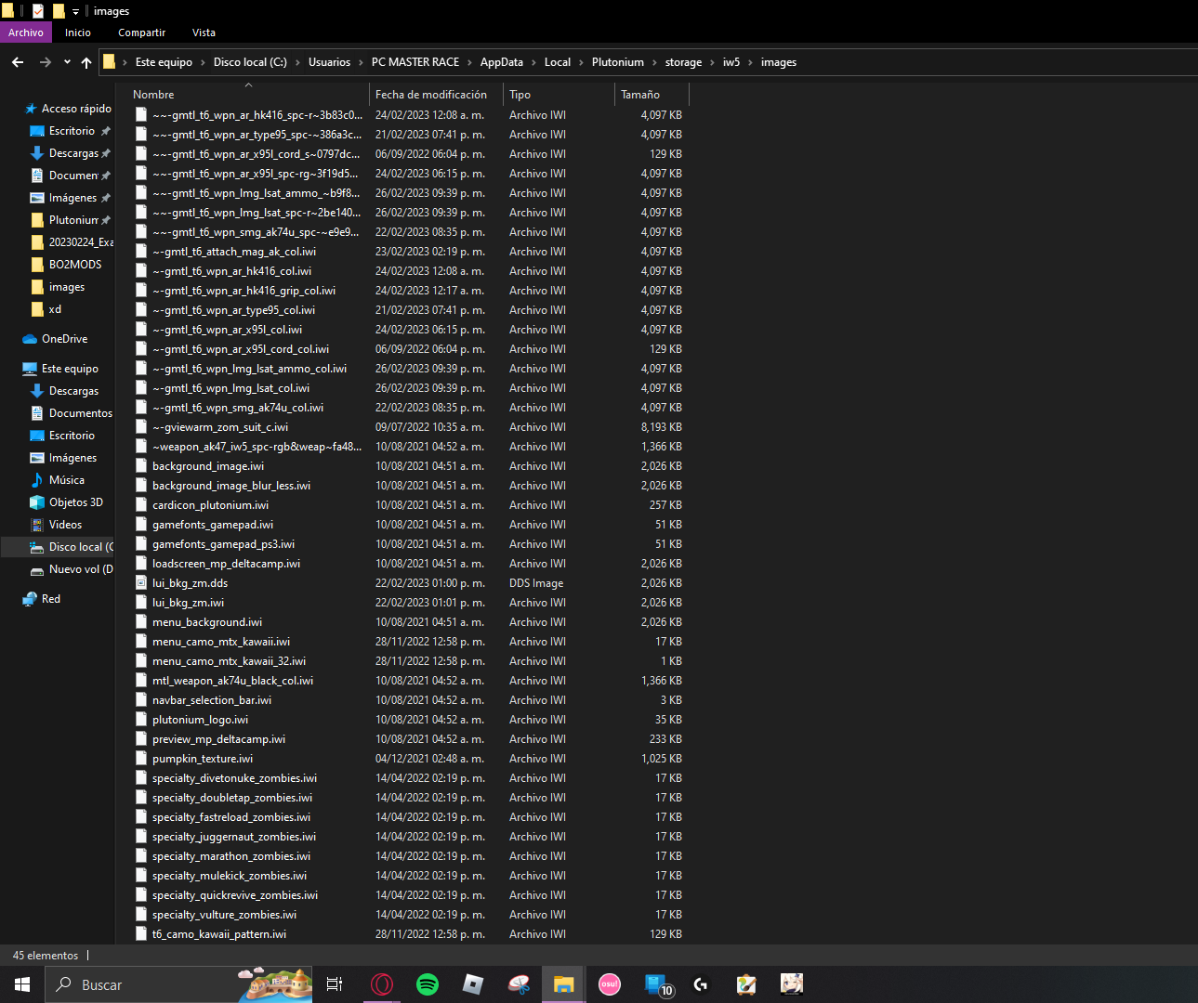1198x1003 pixels.
Task: Open File Explorer taskbar icon
Action: (x=564, y=984)
